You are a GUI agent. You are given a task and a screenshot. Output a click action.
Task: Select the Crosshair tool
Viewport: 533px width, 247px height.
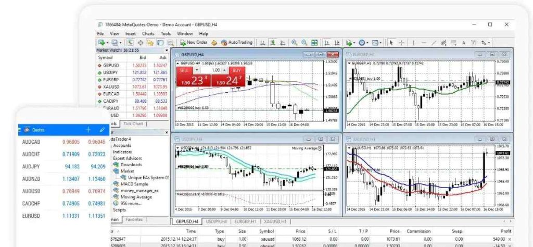[x=402, y=43]
